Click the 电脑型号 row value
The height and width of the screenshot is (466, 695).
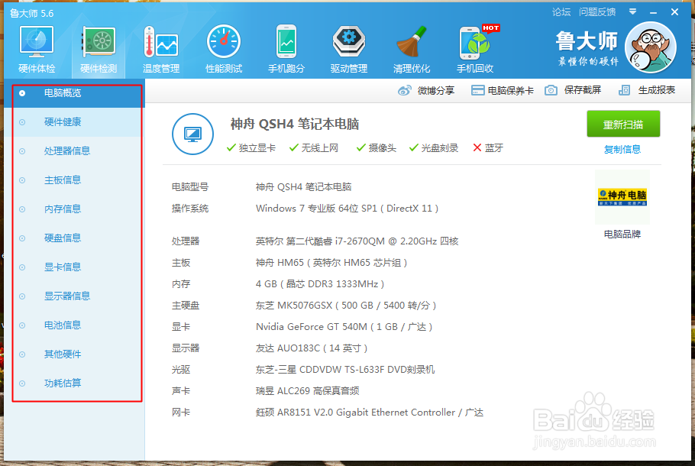point(304,187)
